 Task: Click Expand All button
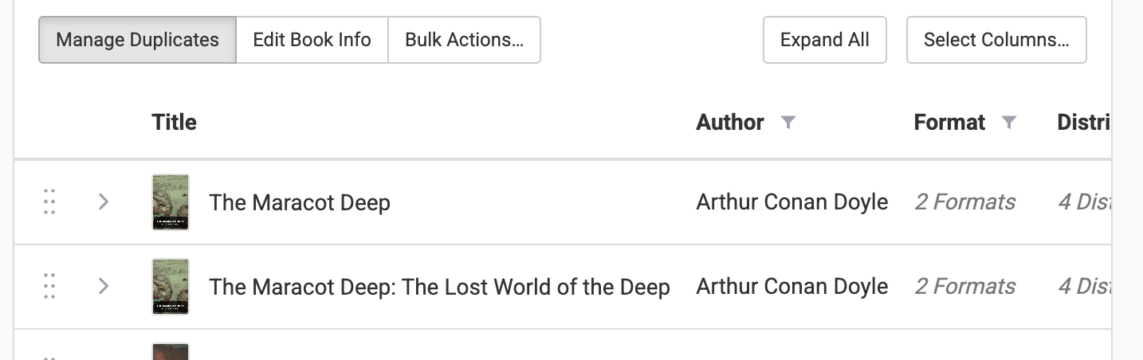(x=824, y=40)
